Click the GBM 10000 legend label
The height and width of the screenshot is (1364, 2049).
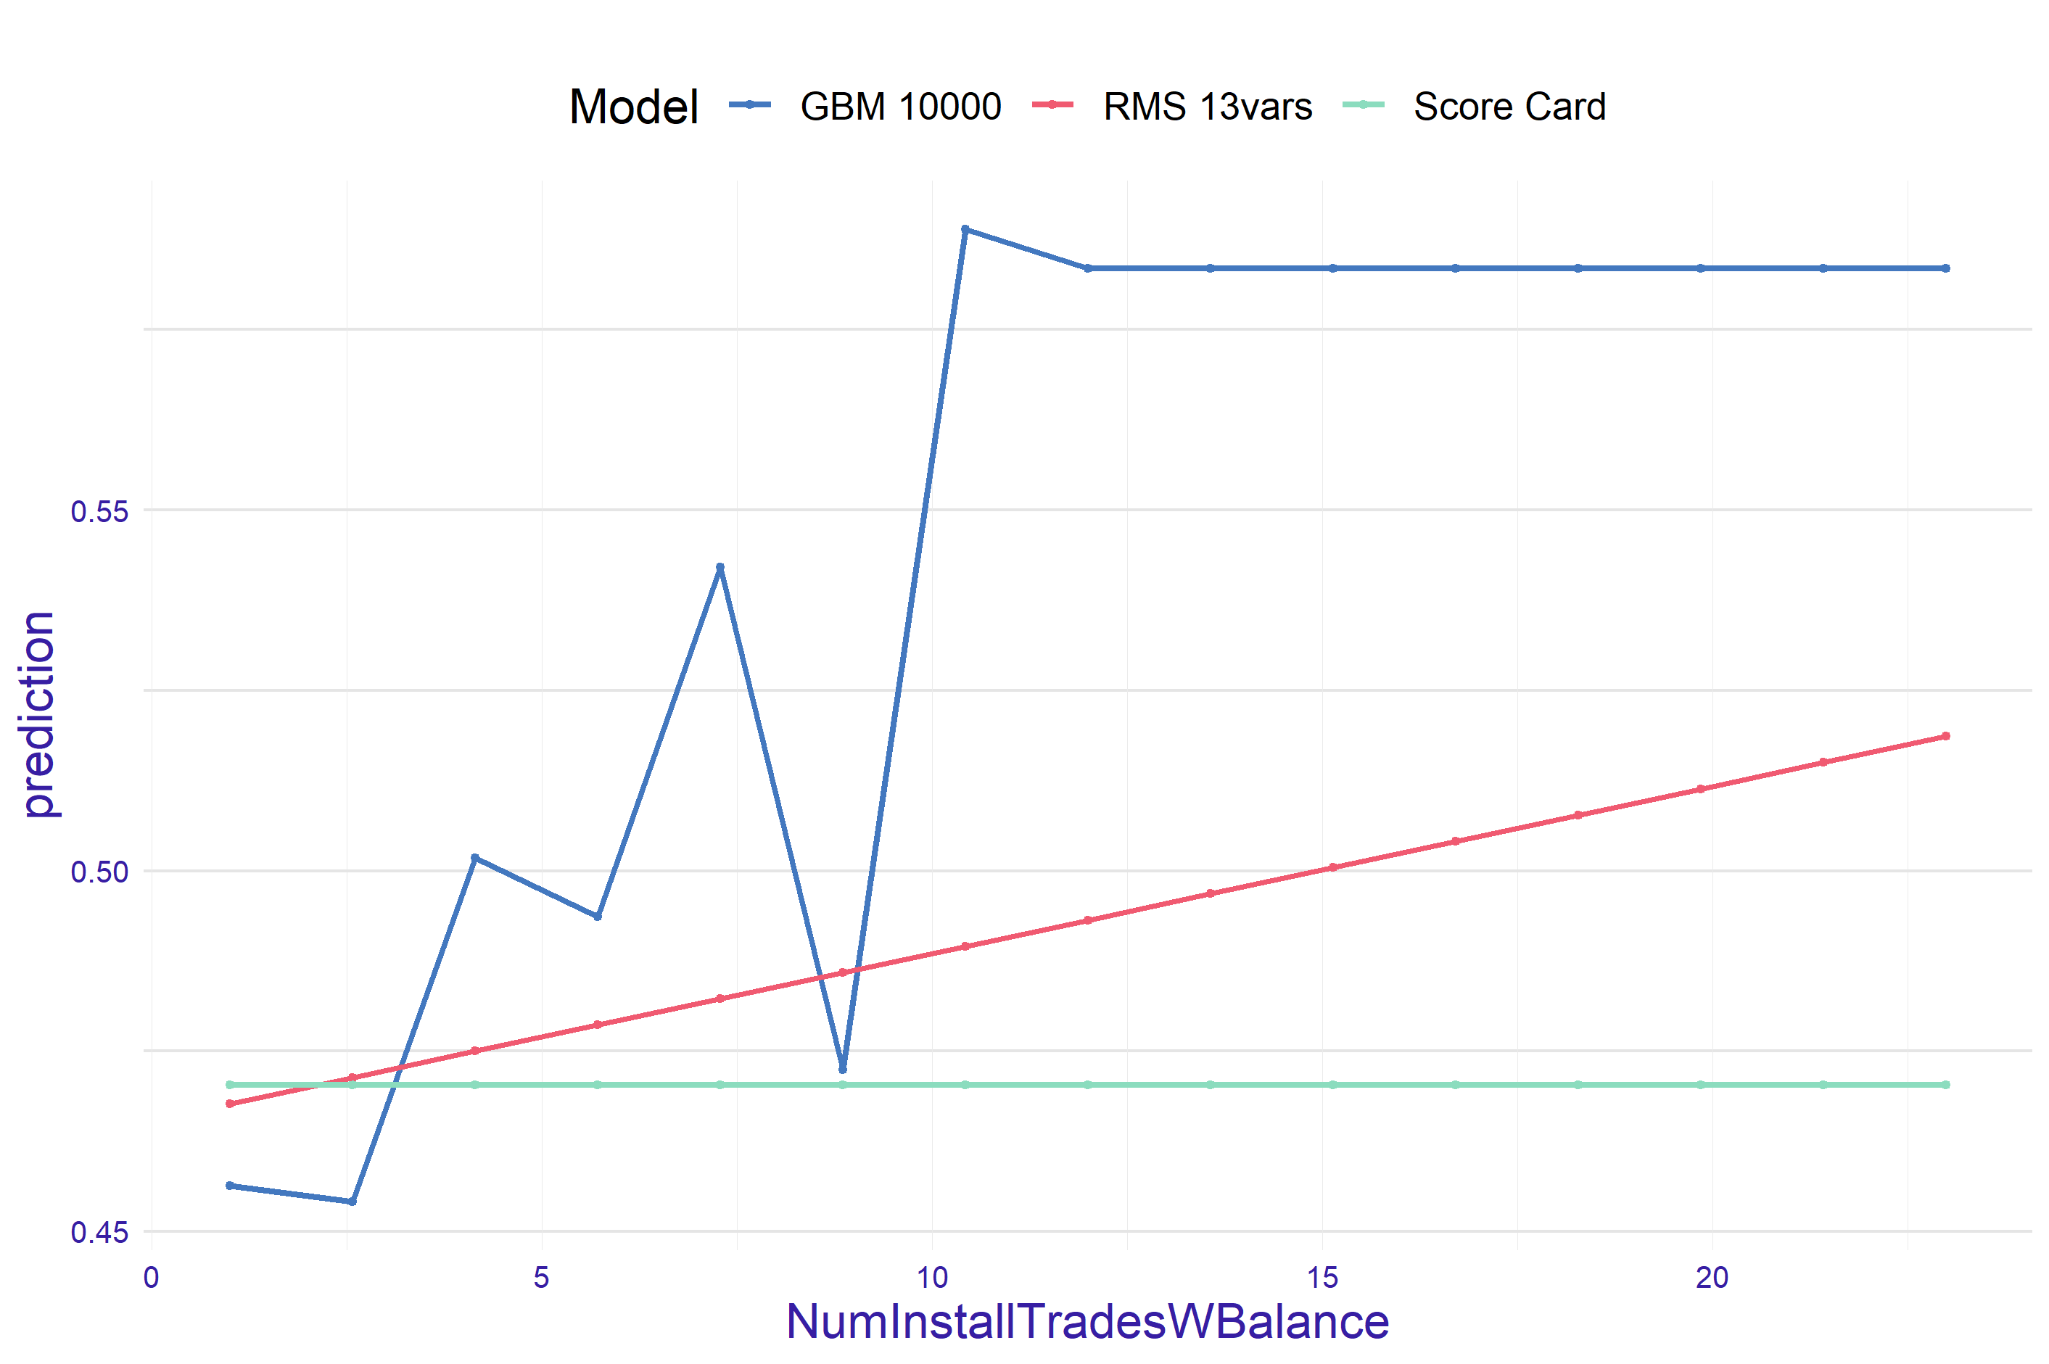(x=899, y=107)
